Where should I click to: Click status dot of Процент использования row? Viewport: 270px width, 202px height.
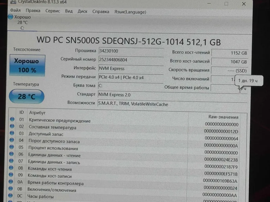point(11,147)
